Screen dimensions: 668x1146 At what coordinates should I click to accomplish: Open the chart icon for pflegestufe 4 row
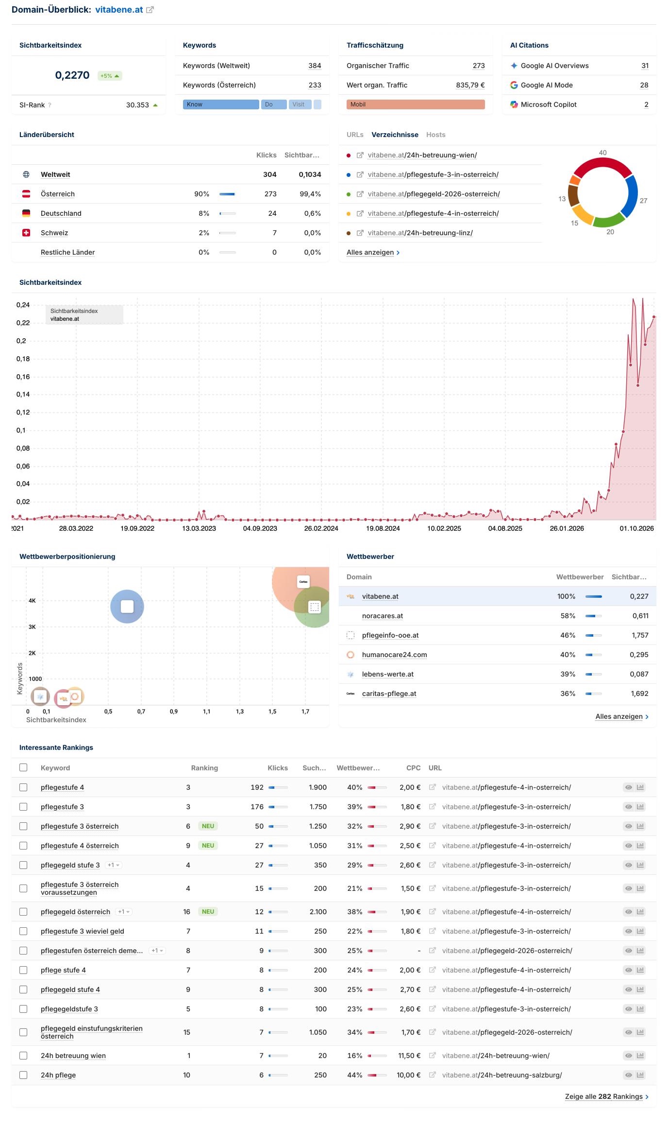[640, 787]
